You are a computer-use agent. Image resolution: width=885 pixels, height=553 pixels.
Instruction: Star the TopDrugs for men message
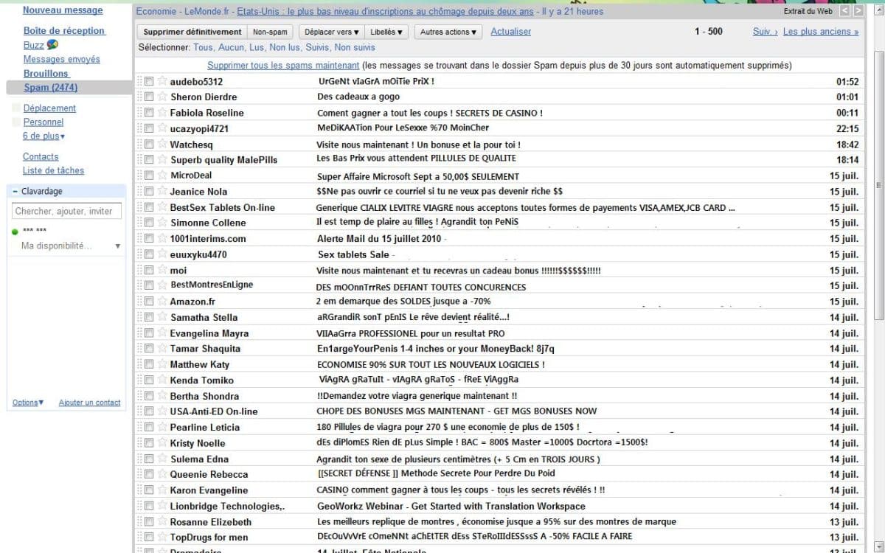click(162, 537)
